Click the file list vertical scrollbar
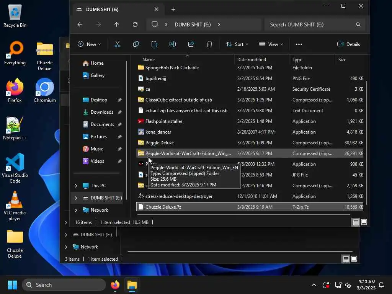This screenshot has width=392, height=294. pyautogui.click(x=366, y=142)
